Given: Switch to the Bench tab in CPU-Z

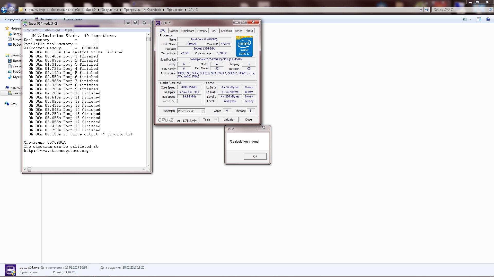Looking at the screenshot, I should 239,31.
